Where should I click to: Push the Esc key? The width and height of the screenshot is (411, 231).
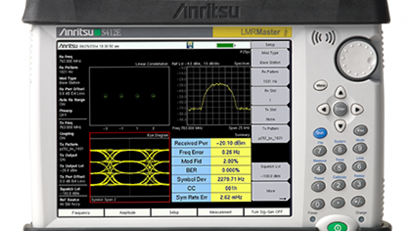coord(360,130)
